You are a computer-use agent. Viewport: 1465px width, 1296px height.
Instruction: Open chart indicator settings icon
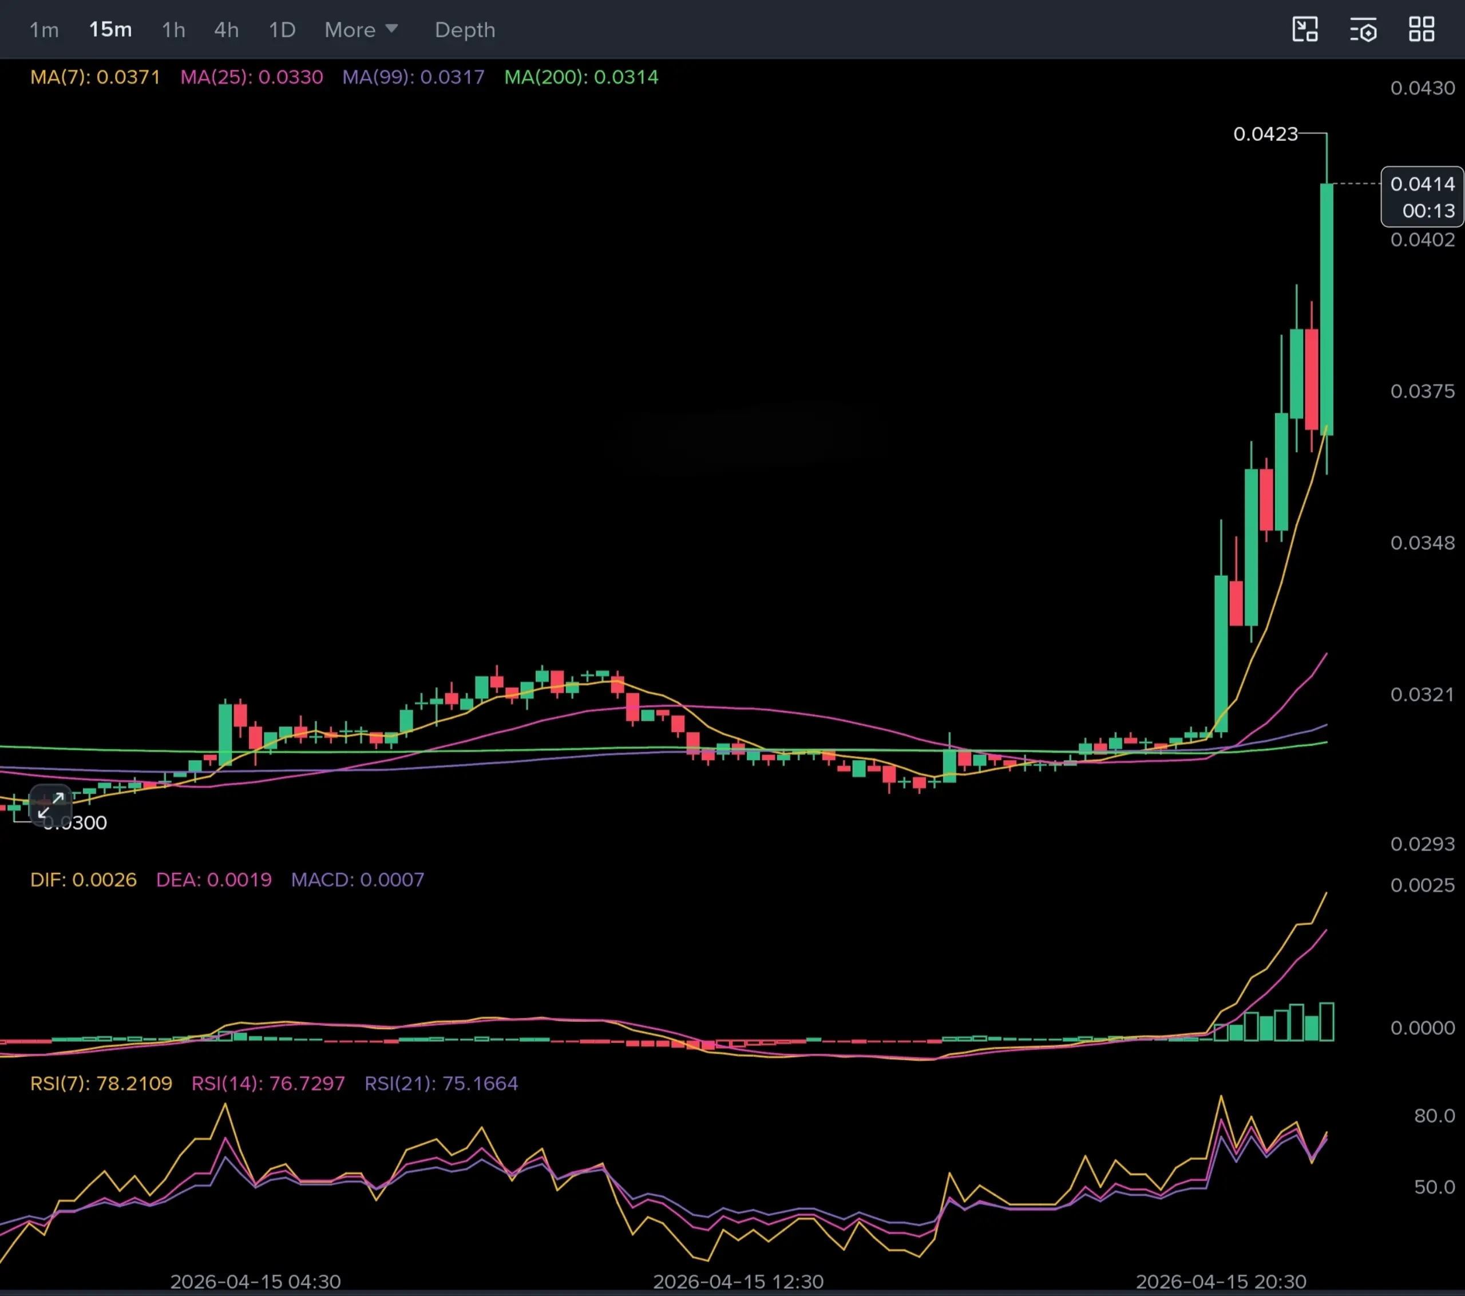click(x=1363, y=30)
